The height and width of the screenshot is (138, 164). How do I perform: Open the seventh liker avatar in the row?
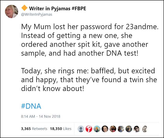[x=129, y=129]
